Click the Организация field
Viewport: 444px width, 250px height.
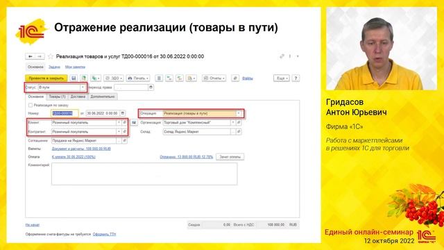coord(196,122)
